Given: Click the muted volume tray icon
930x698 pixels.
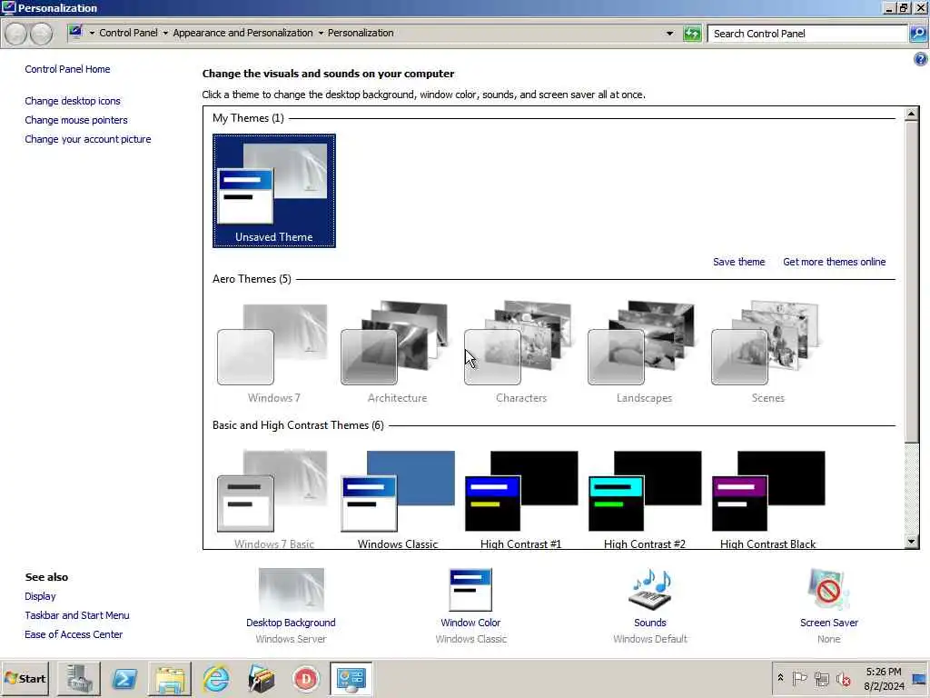Looking at the screenshot, I should pos(843,678).
